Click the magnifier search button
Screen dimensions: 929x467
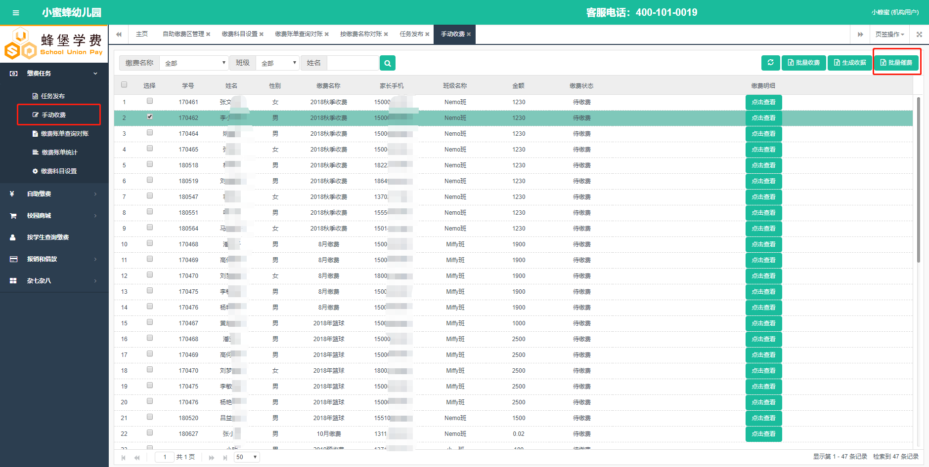click(388, 63)
